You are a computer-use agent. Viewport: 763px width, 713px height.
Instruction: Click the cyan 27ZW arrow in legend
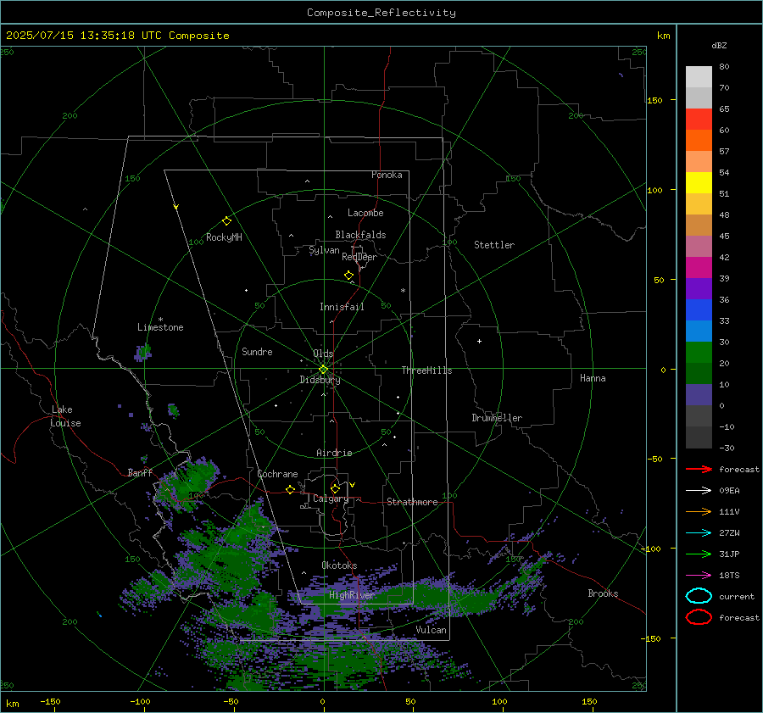tap(699, 533)
